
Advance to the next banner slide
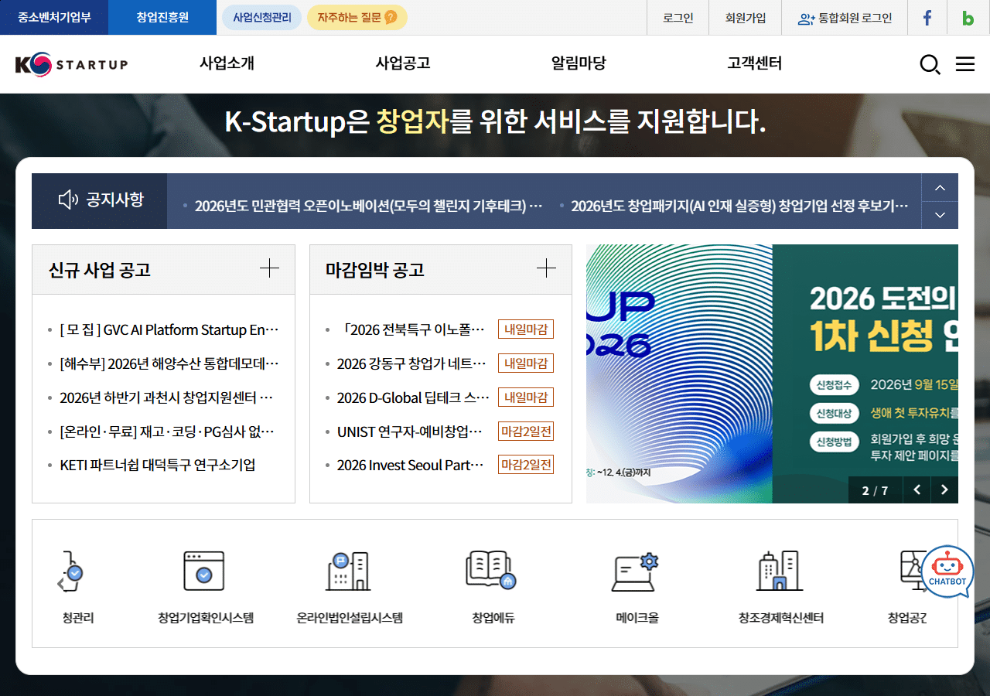[944, 490]
